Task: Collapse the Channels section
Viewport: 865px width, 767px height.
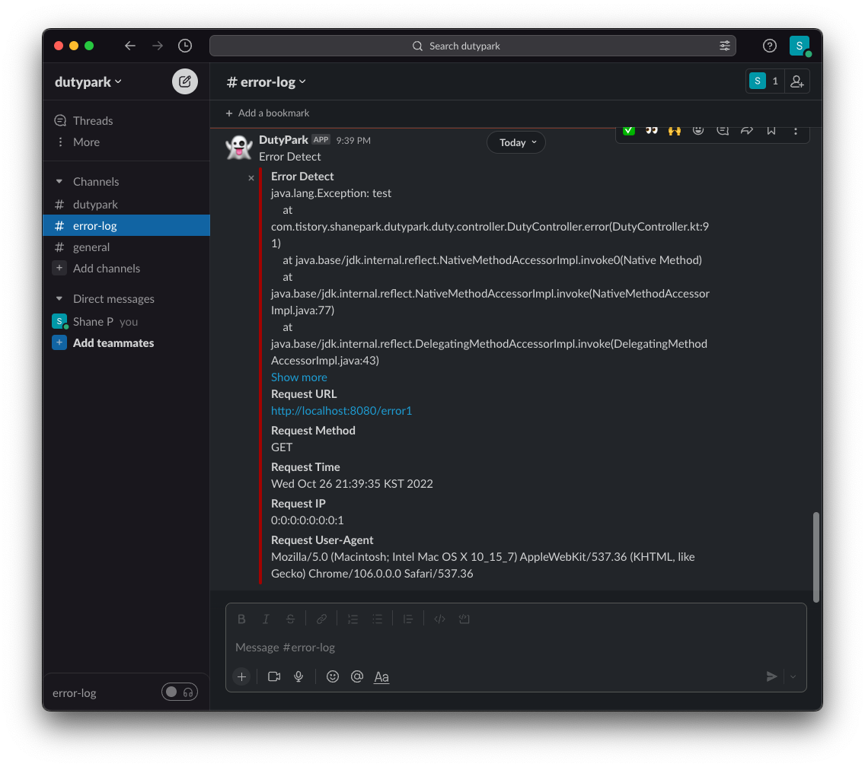Action: (x=59, y=181)
